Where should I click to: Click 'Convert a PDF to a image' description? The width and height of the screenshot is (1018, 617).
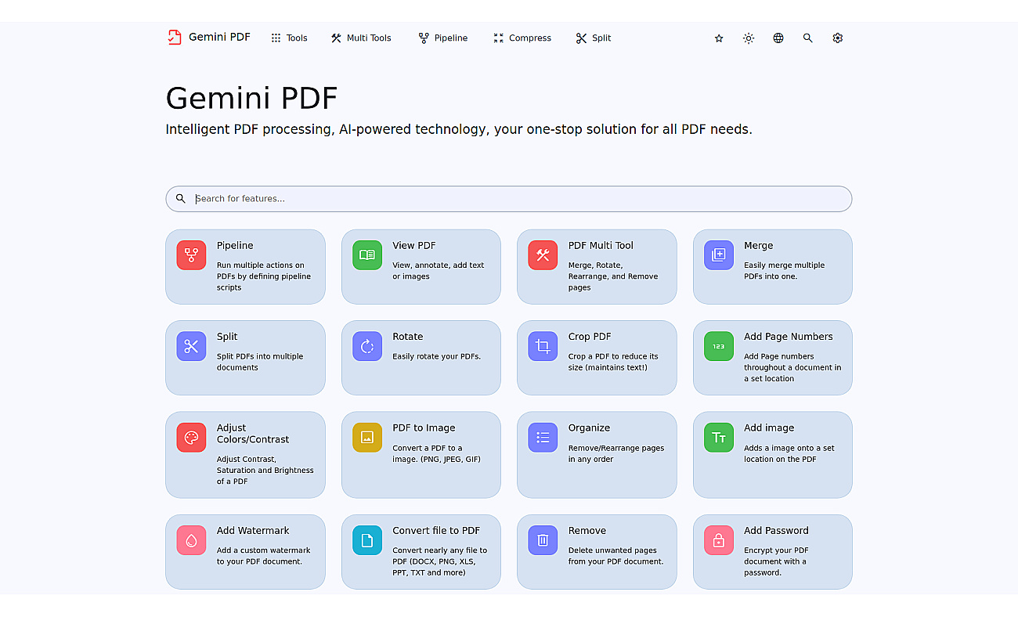pyautogui.click(x=437, y=453)
